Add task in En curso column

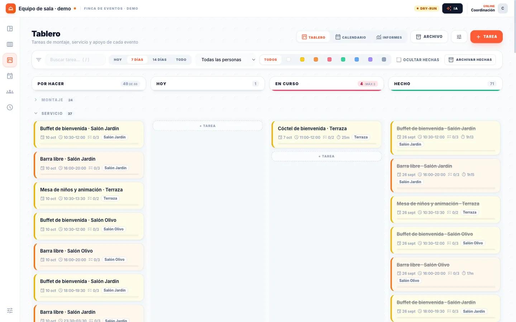(x=326, y=156)
